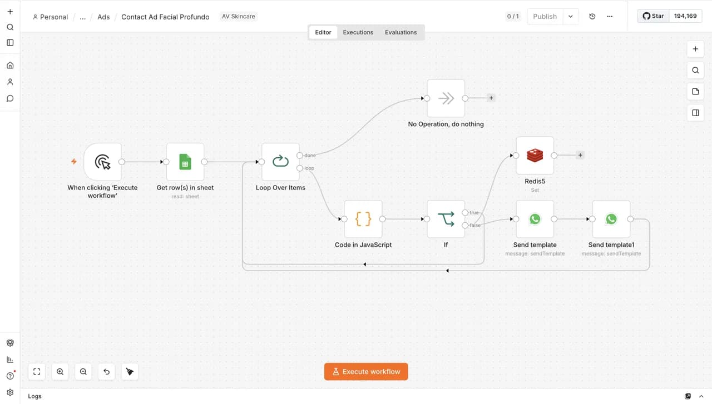This screenshot has height=404, width=712.
Task: Select the Redis5 node
Action: (535, 156)
